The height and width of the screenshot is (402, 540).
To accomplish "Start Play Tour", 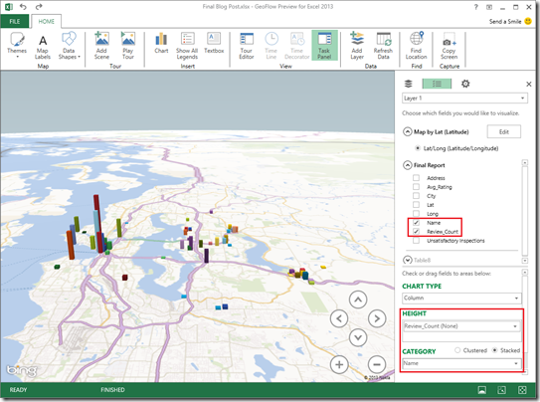I will pyautogui.click(x=127, y=45).
